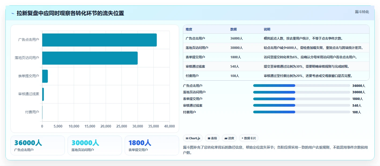Click the 36000人 广告点击用户 data card

pyautogui.click(x=38, y=145)
